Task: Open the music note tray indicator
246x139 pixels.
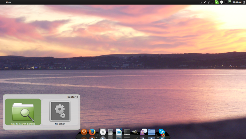Action: (209, 2)
